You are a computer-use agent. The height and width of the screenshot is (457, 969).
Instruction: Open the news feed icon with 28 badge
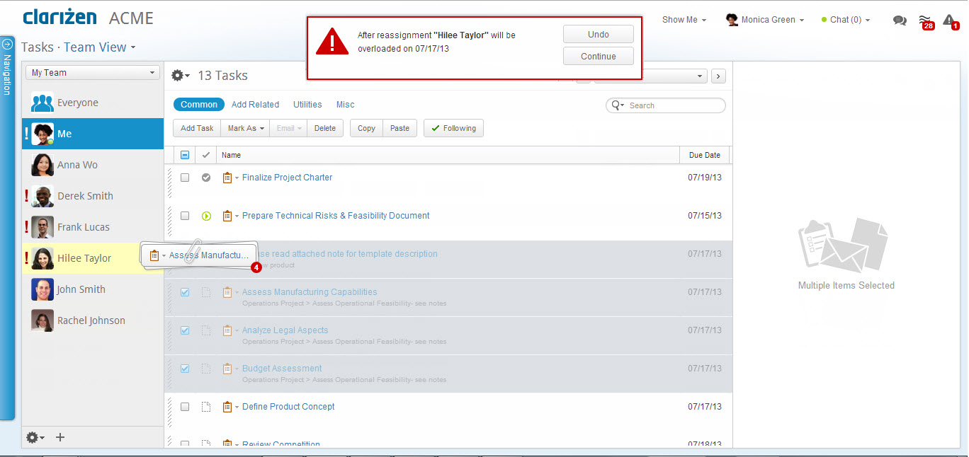[x=924, y=21]
